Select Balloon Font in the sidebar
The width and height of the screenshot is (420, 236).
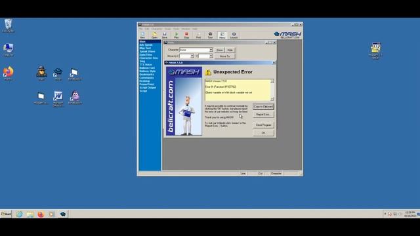[150, 68]
